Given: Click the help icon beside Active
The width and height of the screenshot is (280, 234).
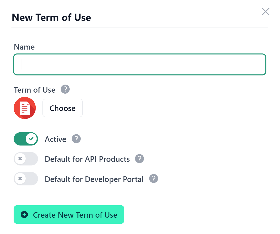Looking at the screenshot, I should (x=76, y=139).
